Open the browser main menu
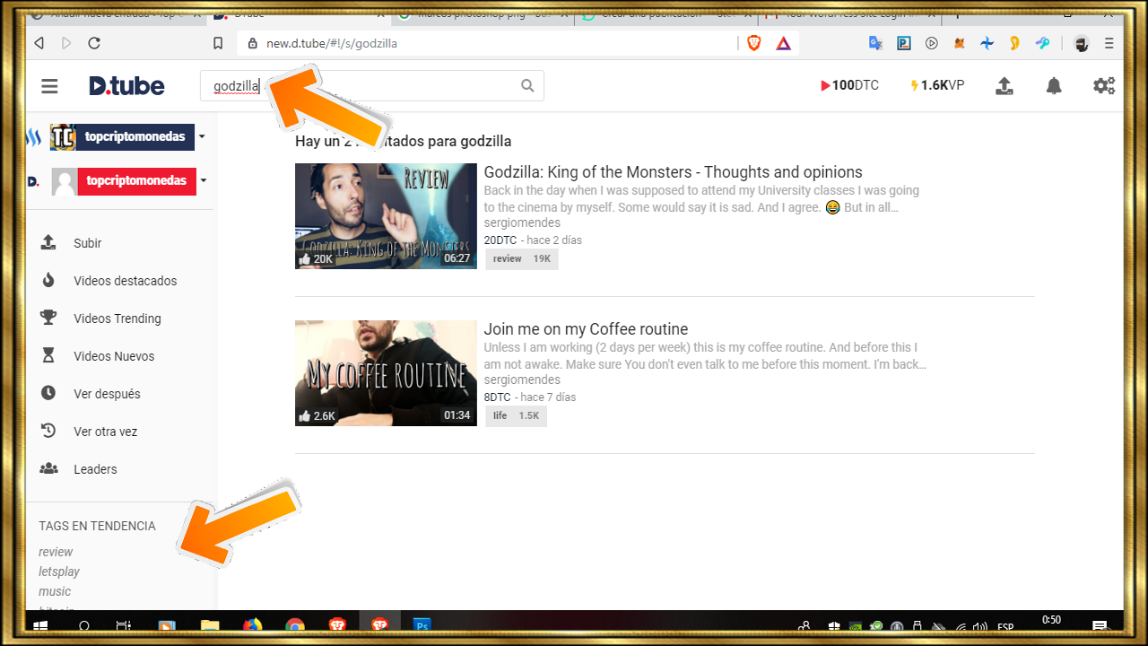 (1109, 43)
